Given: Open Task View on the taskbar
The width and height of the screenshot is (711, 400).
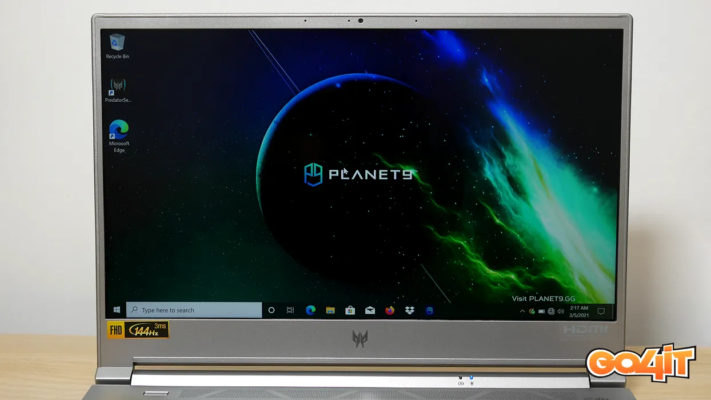Looking at the screenshot, I should click(290, 310).
